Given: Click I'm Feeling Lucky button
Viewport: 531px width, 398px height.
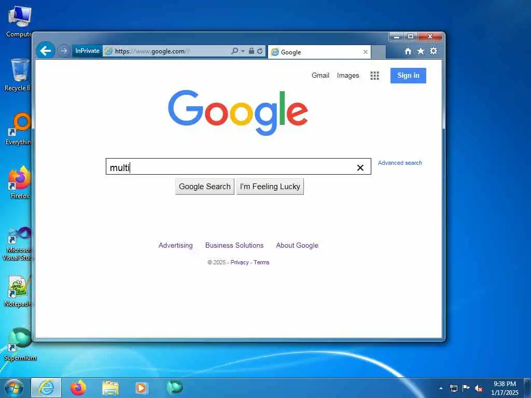Looking at the screenshot, I should pos(270,187).
